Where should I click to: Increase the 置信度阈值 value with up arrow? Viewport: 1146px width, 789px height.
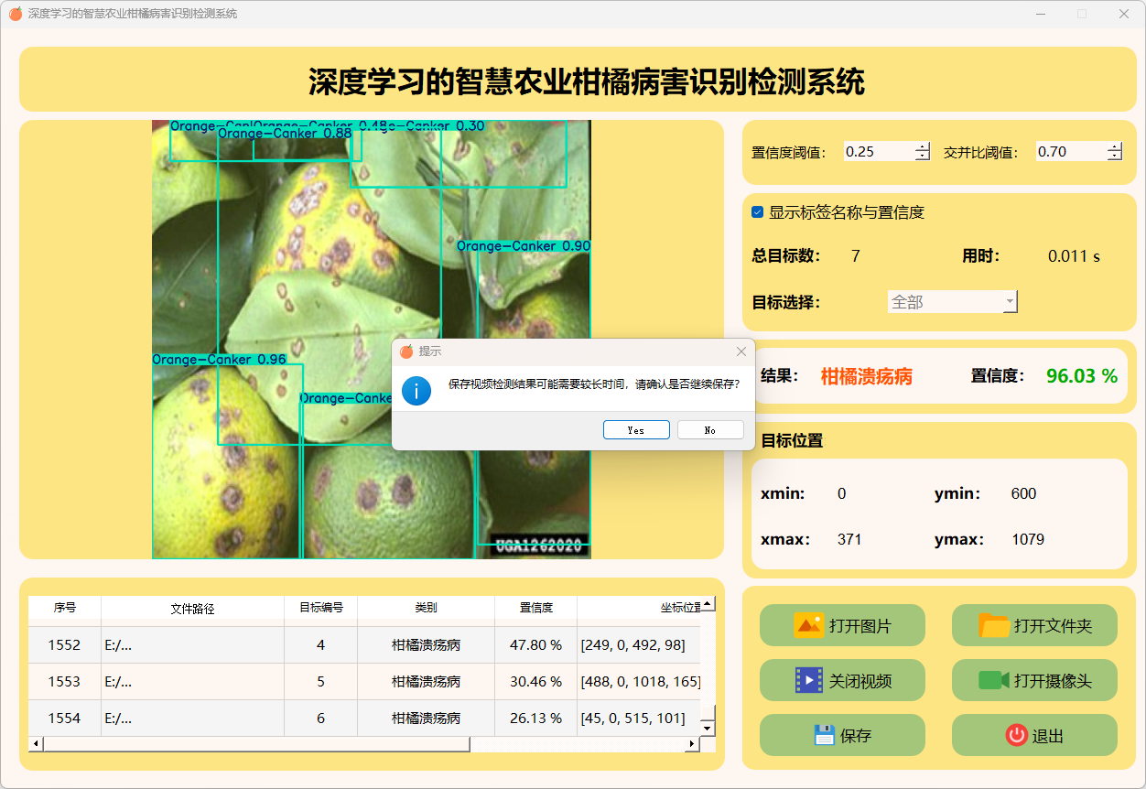coord(923,147)
